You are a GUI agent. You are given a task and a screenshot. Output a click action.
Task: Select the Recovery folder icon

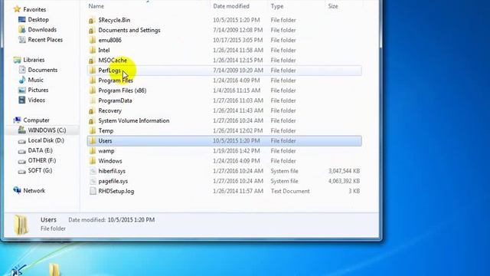coord(92,110)
